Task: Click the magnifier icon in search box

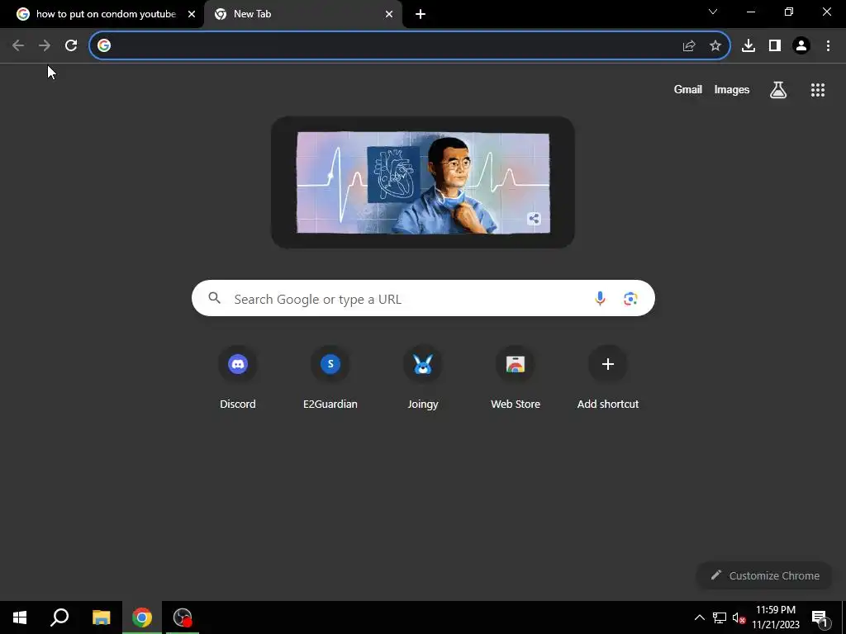Action: pyautogui.click(x=215, y=297)
